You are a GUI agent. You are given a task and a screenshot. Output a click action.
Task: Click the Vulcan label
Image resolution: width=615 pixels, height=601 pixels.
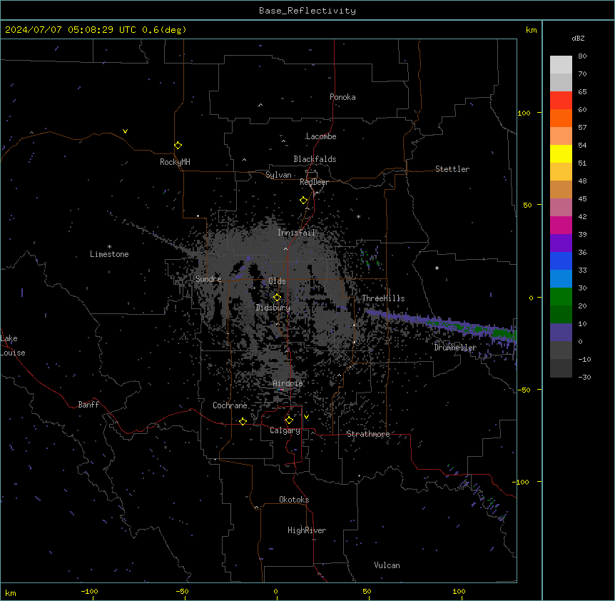[387, 565]
